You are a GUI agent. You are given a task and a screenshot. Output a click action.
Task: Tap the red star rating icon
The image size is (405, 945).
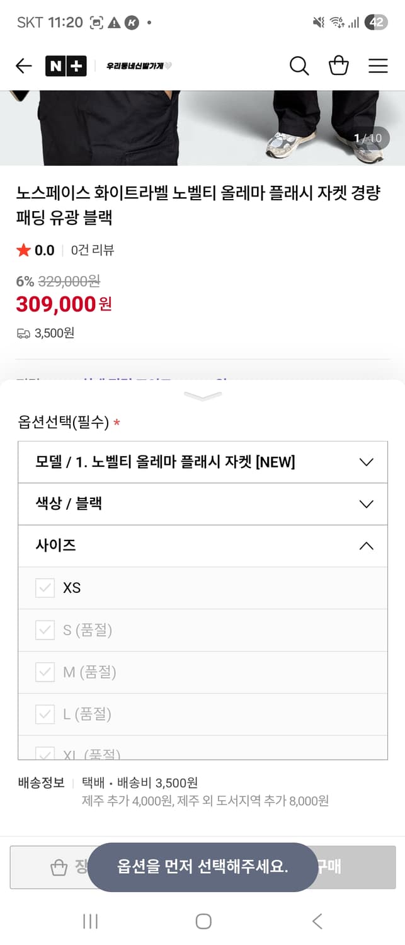[22, 249]
